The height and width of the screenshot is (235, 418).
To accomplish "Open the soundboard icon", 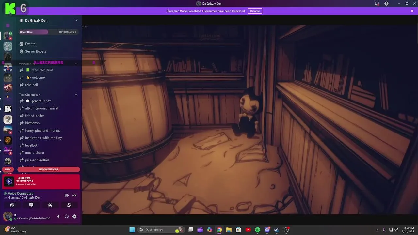I will [x=69, y=205].
